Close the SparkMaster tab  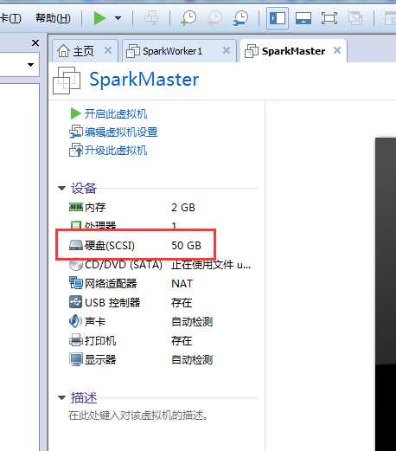click(x=337, y=50)
